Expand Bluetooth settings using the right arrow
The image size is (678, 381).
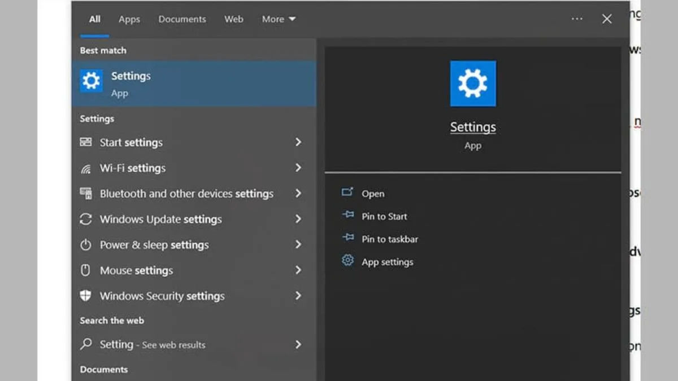tap(299, 194)
